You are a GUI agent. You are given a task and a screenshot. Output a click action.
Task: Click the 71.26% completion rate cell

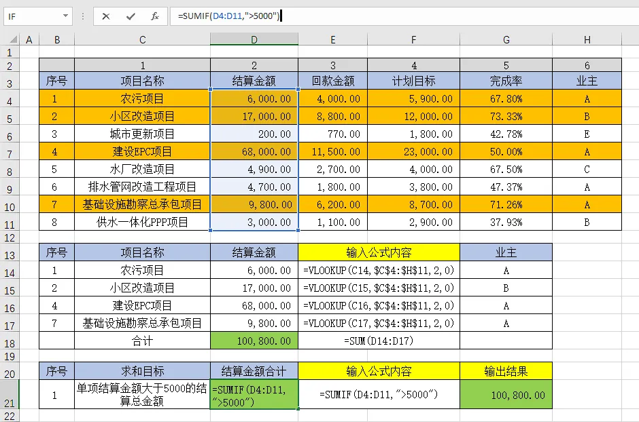pyautogui.click(x=506, y=204)
